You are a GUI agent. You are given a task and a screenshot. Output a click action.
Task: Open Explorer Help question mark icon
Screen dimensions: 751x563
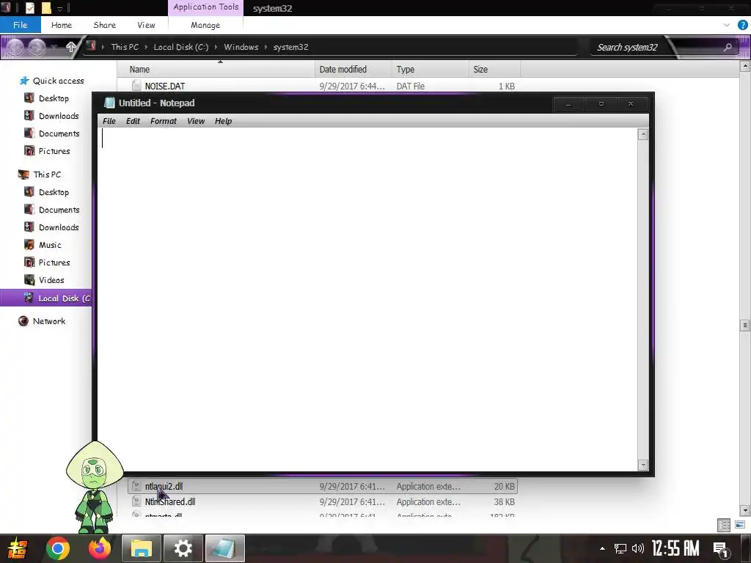(x=742, y=25)
